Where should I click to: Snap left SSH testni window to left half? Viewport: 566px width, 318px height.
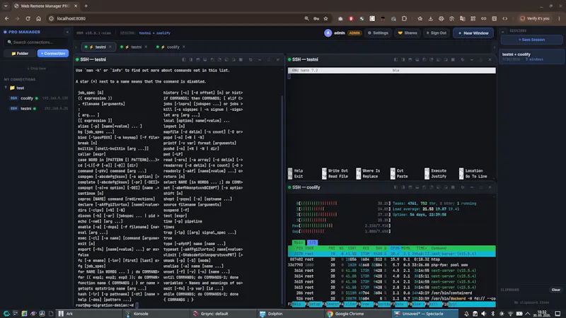[x=184, y=59]
